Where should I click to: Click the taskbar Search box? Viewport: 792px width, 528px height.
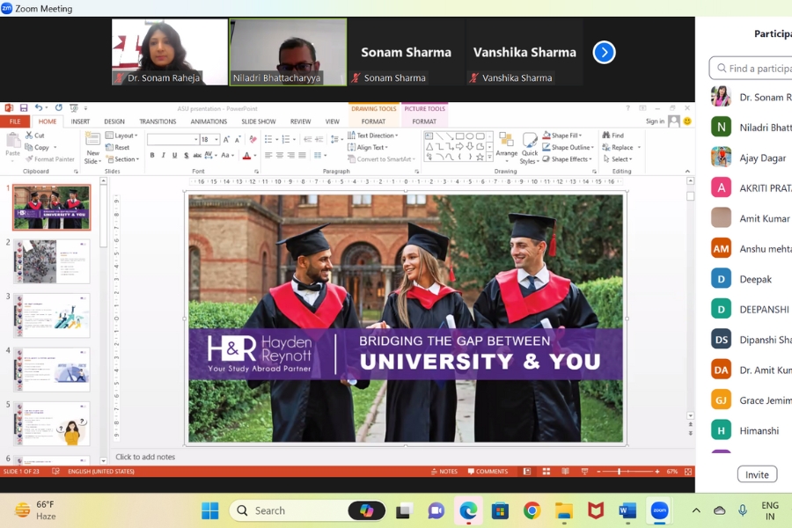pyautogui.click(x=307, y=510)
